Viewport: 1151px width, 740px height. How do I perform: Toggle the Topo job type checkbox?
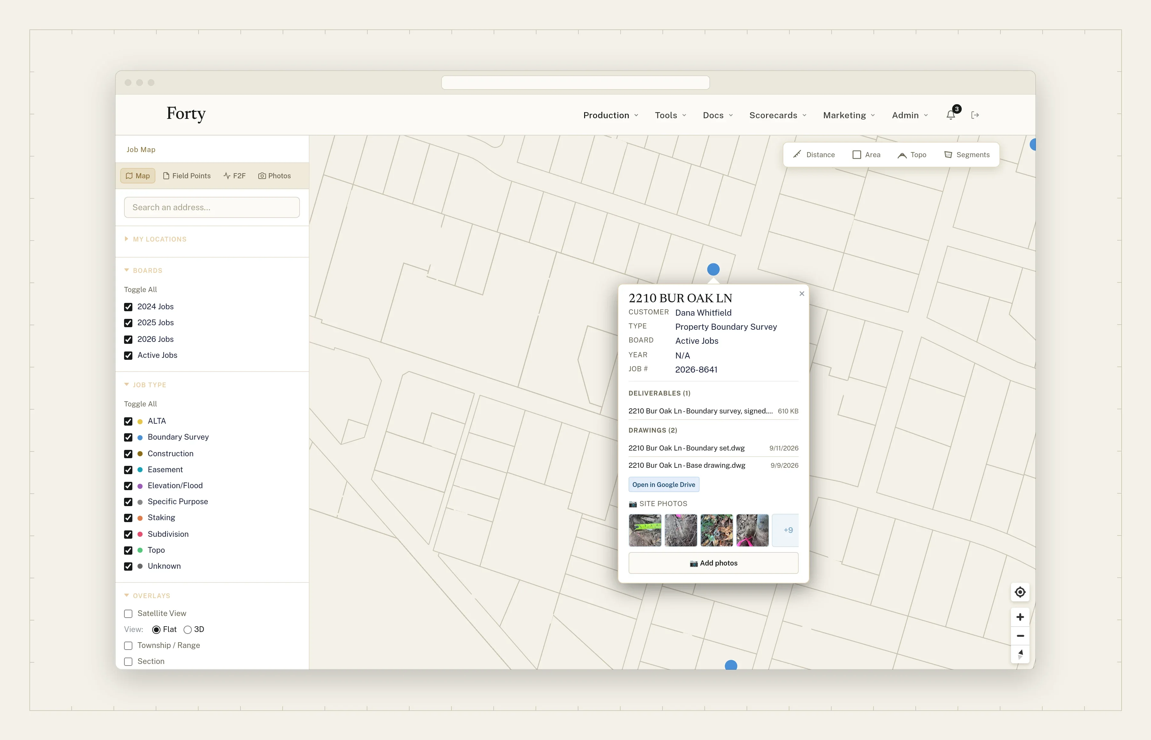tap(129, 550)
